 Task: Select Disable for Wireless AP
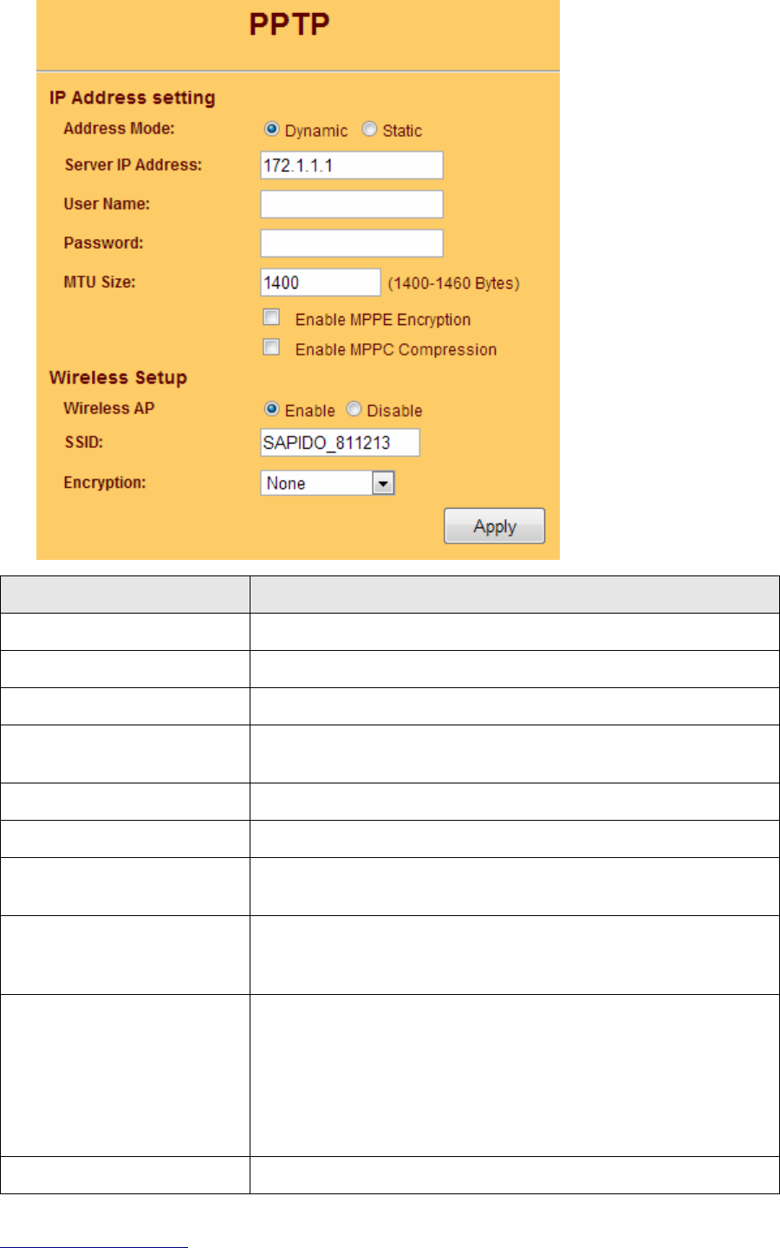(354, 409)
